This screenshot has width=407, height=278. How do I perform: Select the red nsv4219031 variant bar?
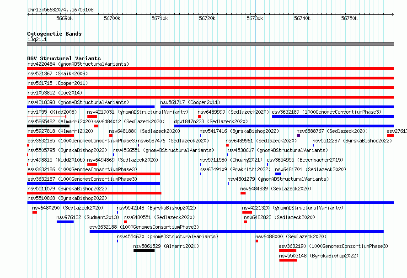[92, 116]
